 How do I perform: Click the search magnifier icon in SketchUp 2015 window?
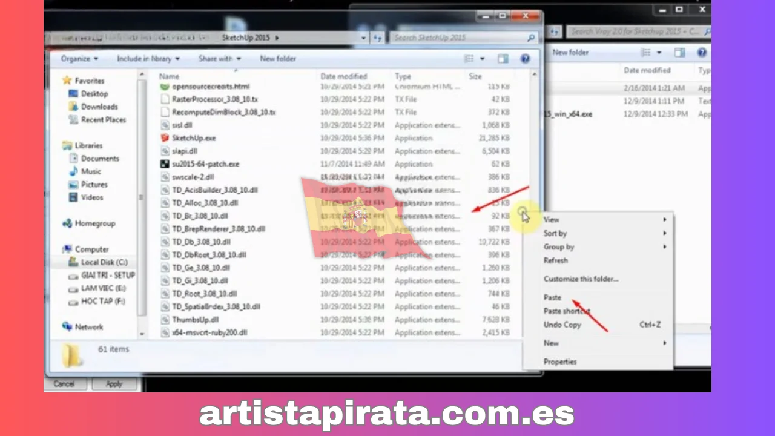pyautogui.click(x=531, y=38)
